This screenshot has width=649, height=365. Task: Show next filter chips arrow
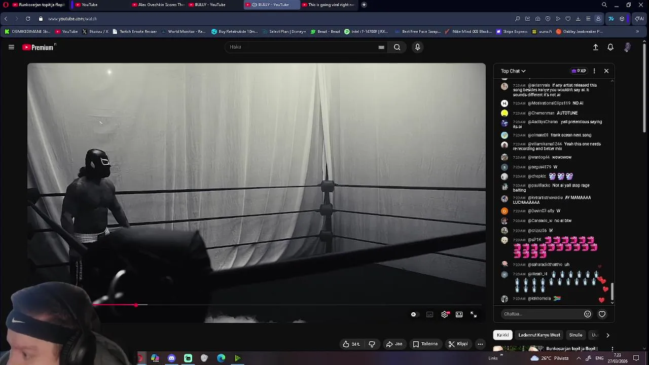[608, 335]
